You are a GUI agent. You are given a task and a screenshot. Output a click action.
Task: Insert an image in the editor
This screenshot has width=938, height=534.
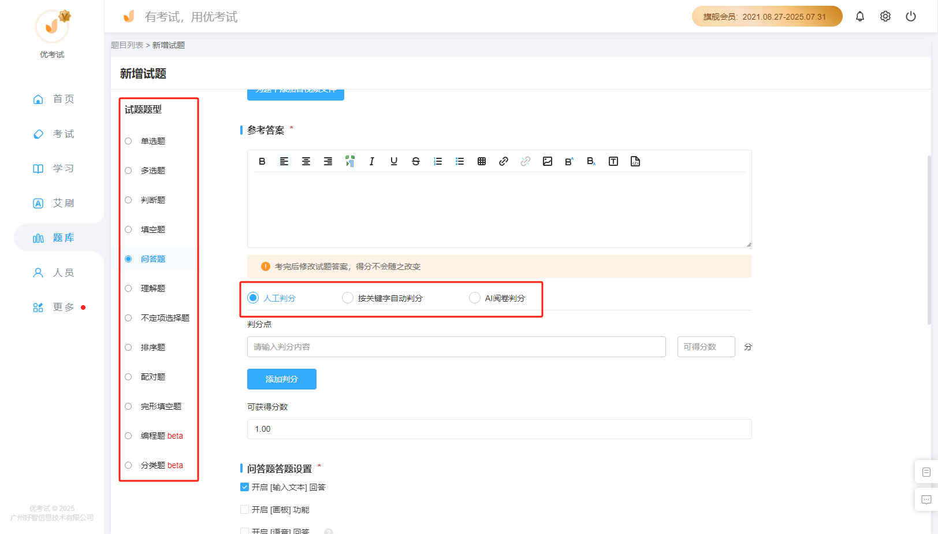pos(548,161)
